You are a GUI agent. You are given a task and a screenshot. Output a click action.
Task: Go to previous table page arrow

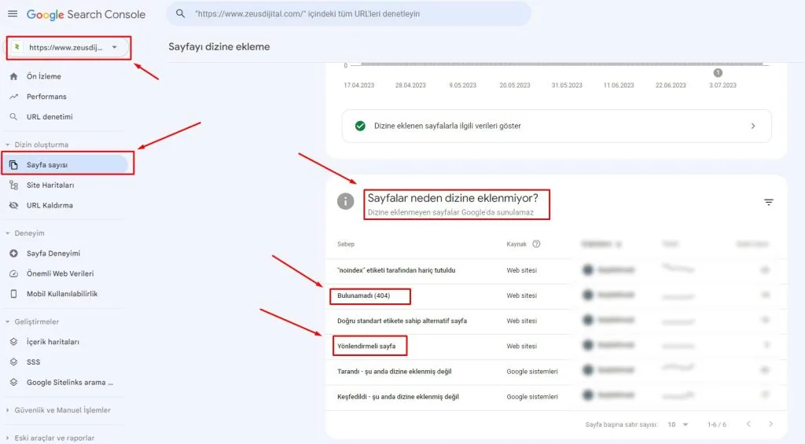tap(748, 424)
